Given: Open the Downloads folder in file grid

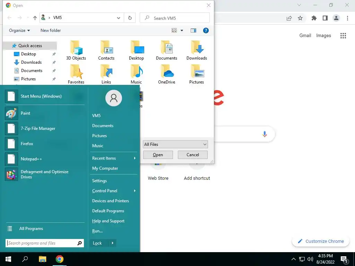Looking at the screenshot, I should [x=197, y=51].
